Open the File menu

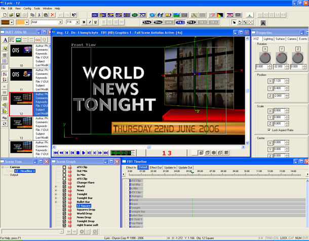(x=3, y=9)
